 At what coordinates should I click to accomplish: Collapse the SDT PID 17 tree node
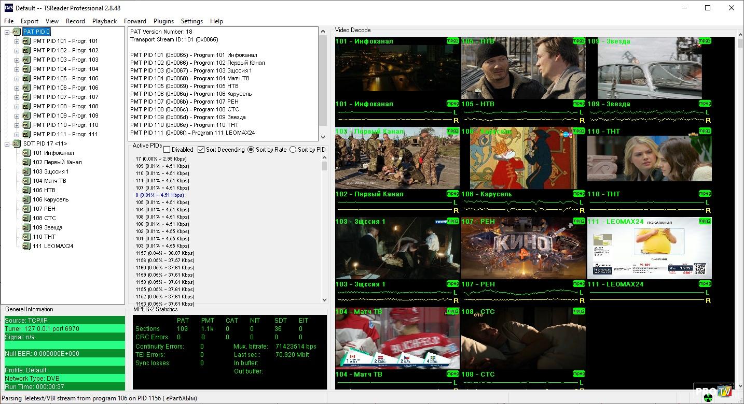point(7,143)
